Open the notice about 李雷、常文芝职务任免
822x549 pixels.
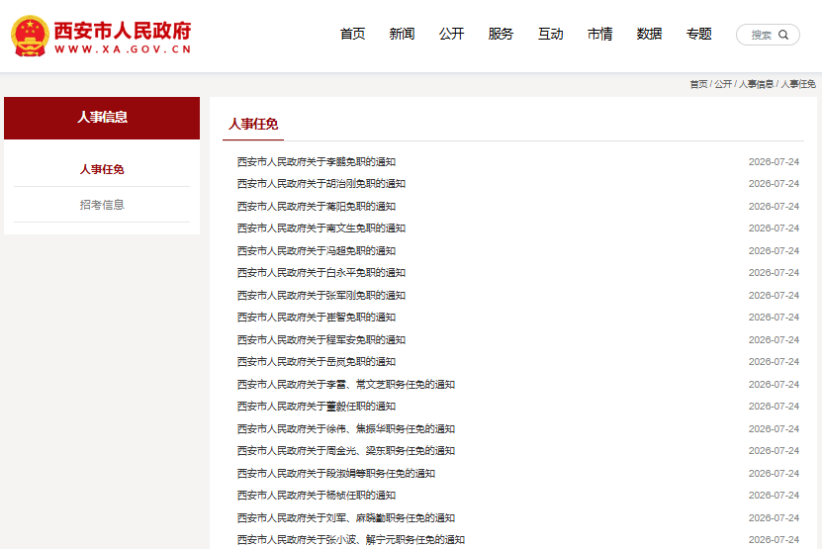[346, 385]
